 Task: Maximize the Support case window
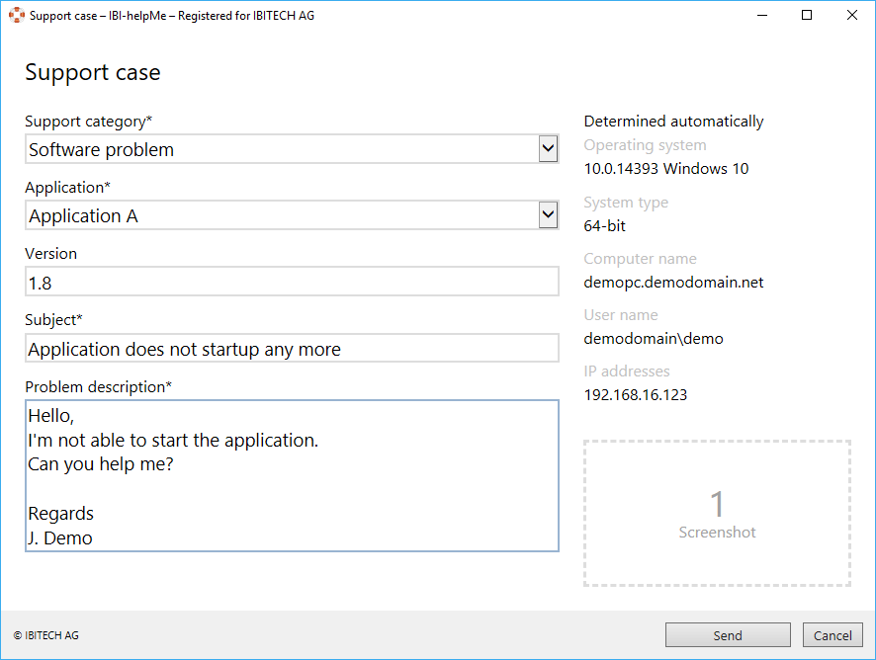[x=807, y=16]
